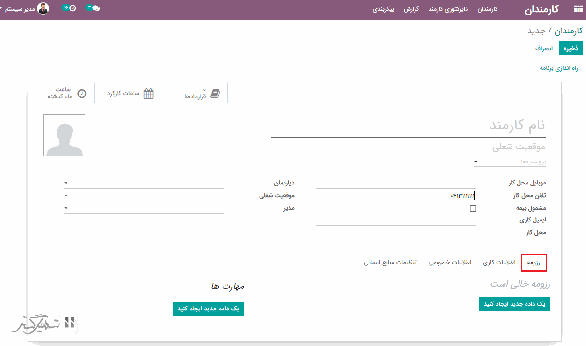This screenshot has width=586, height=346.
Task: Click انصراف to discard changes
Action: pos(544,48)
